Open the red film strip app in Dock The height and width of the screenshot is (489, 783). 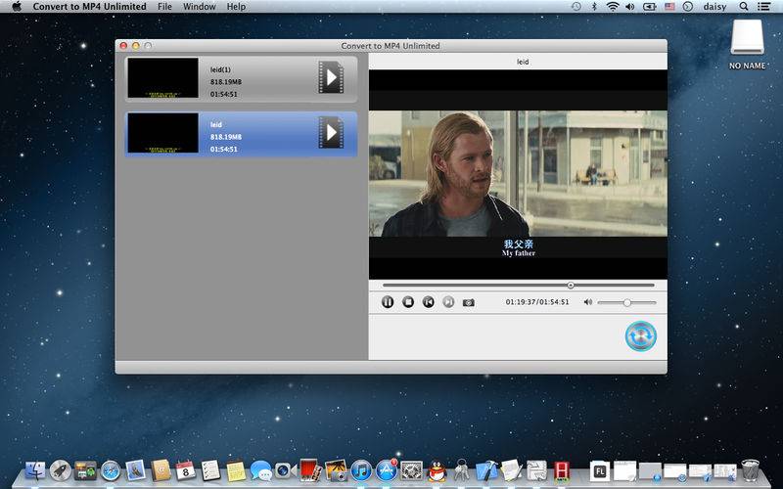pos(562,470)
